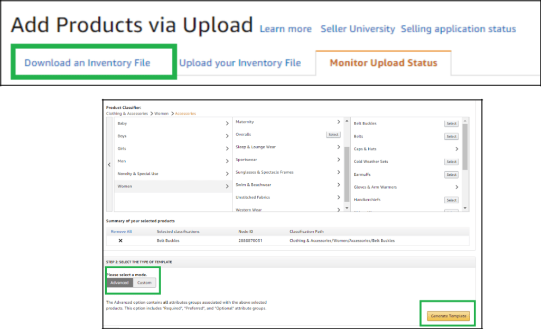Expand the Men category chevron

[x=227, y=161]
